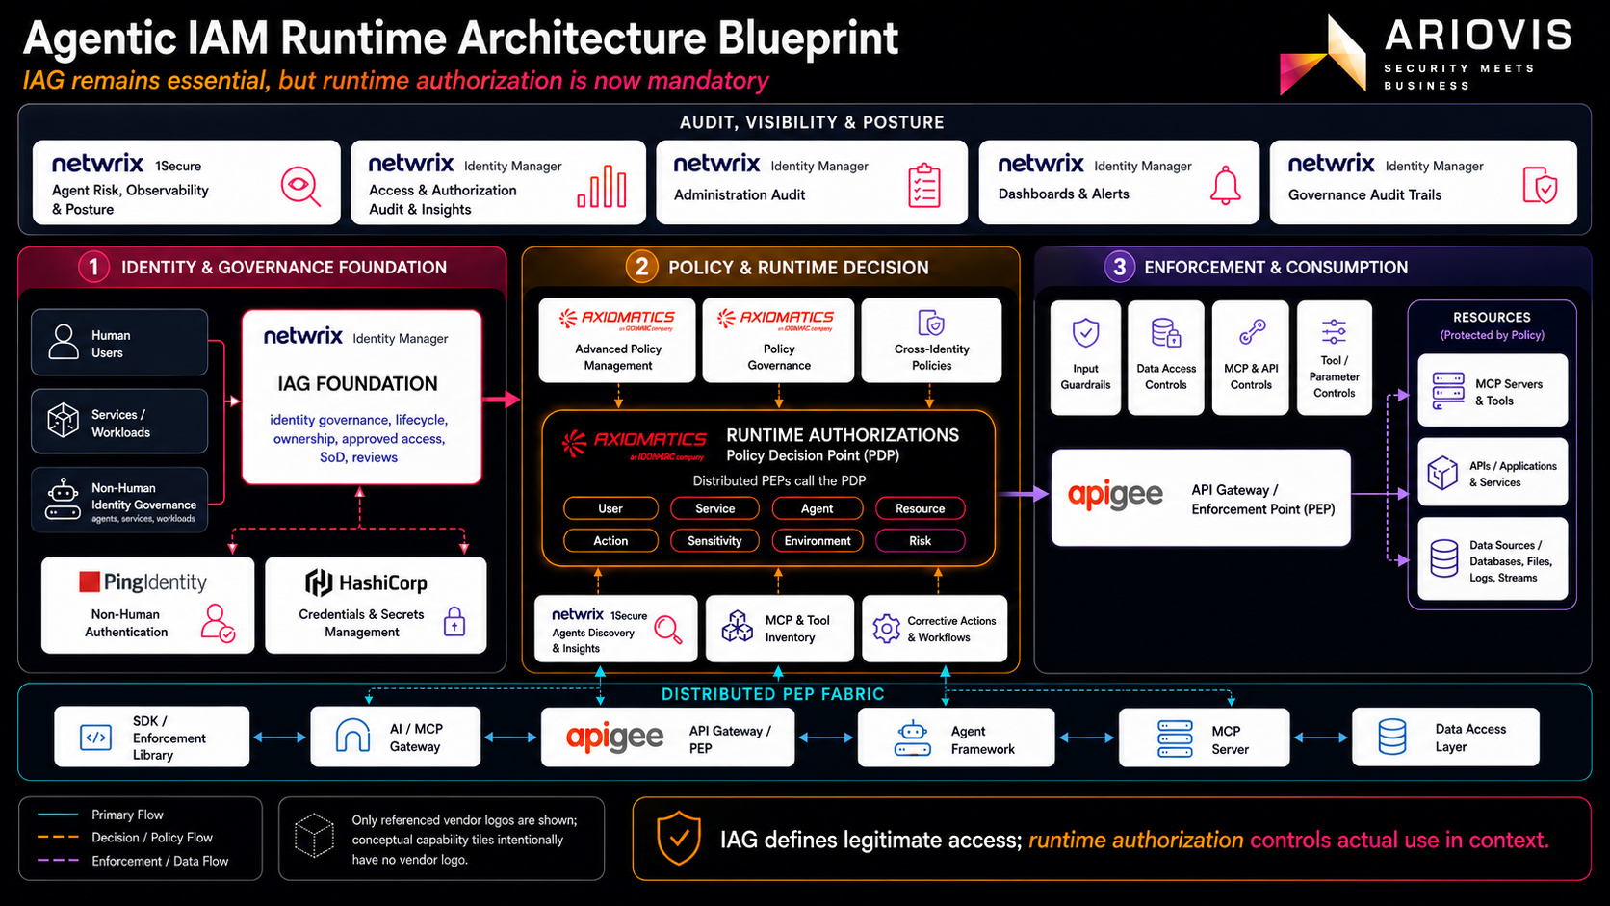Viewport: 1610px width, 906px height.
Task: Click the cube icon for MCP & Tool Inventory
Action: tap(738, 627)
